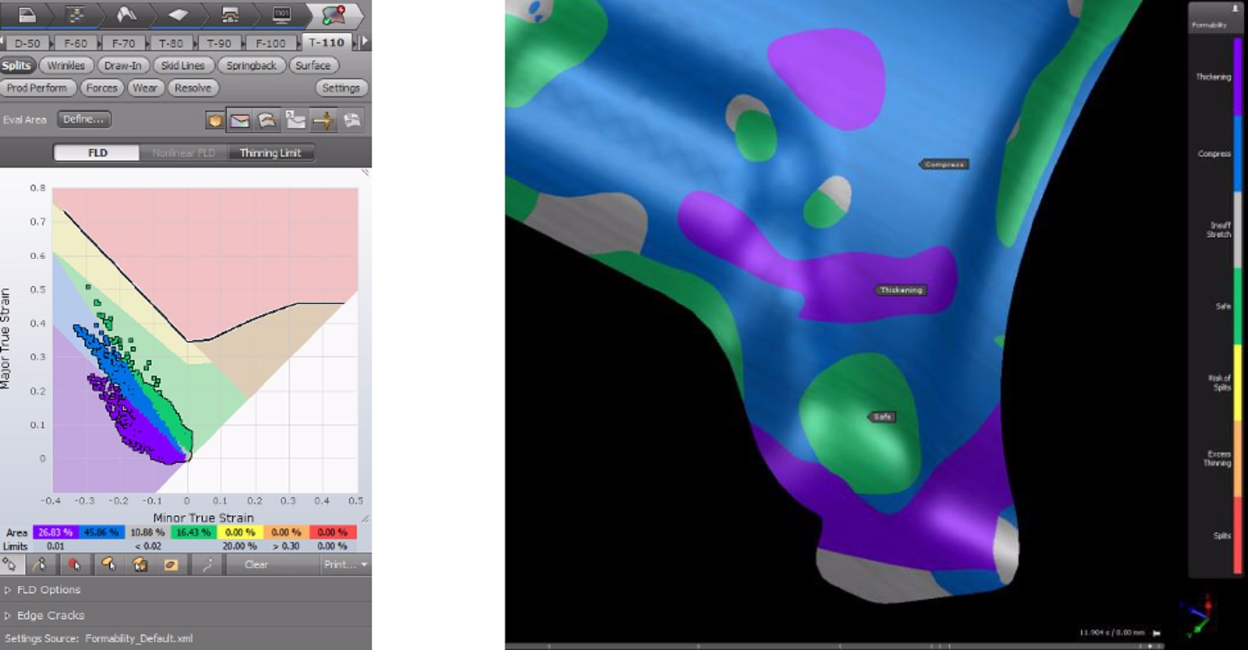This screenshot has height=650, width=1248.
Task: Select the curve pick cursor tool
Action: (40, 565)
